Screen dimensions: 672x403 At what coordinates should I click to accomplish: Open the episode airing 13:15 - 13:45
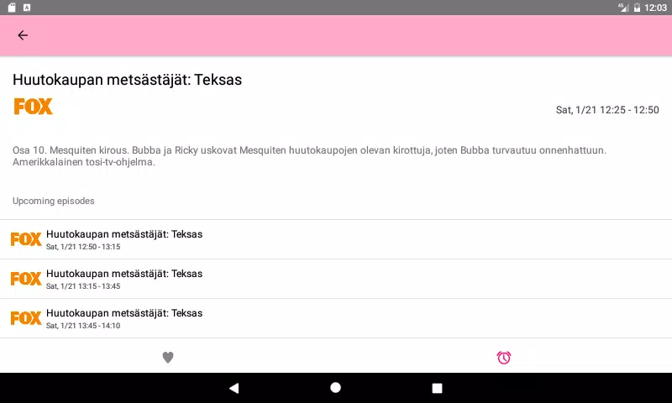336,279
